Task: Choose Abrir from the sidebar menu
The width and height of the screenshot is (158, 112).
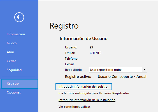Action: tap(10, 52)
